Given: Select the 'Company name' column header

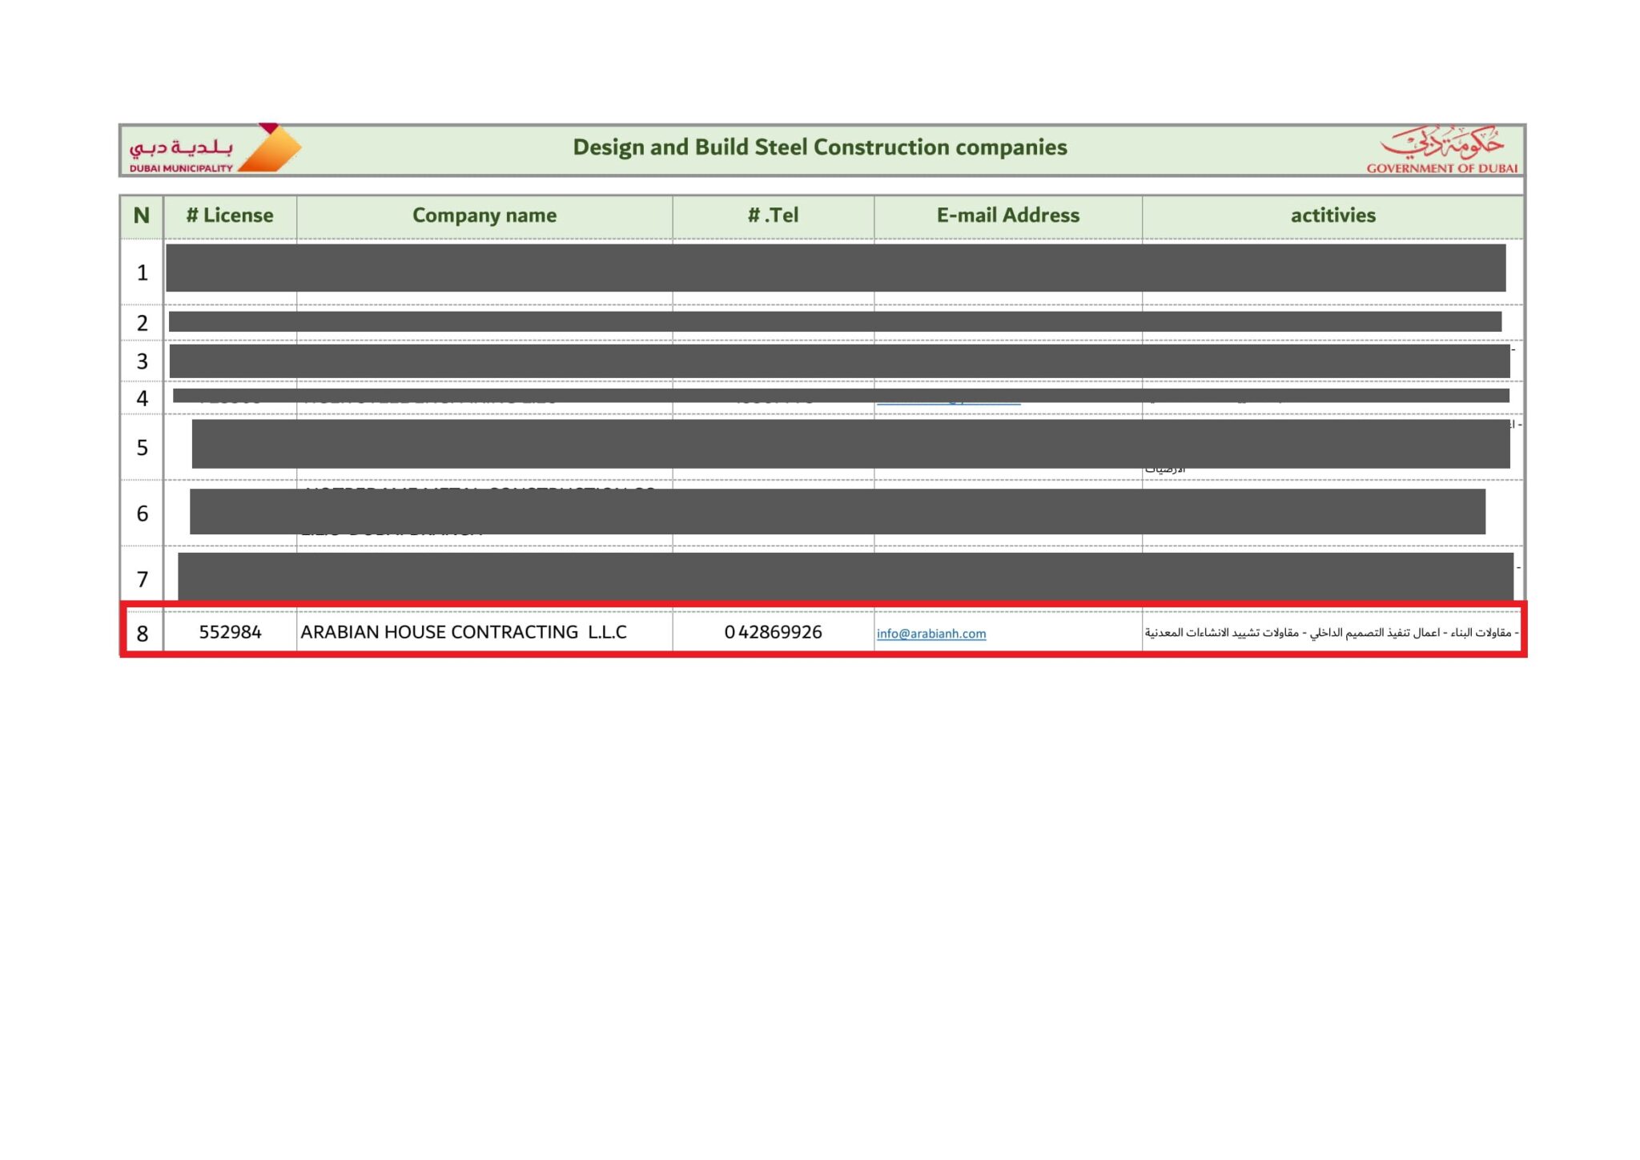Looking at the screenshot, I should point(484,215).
